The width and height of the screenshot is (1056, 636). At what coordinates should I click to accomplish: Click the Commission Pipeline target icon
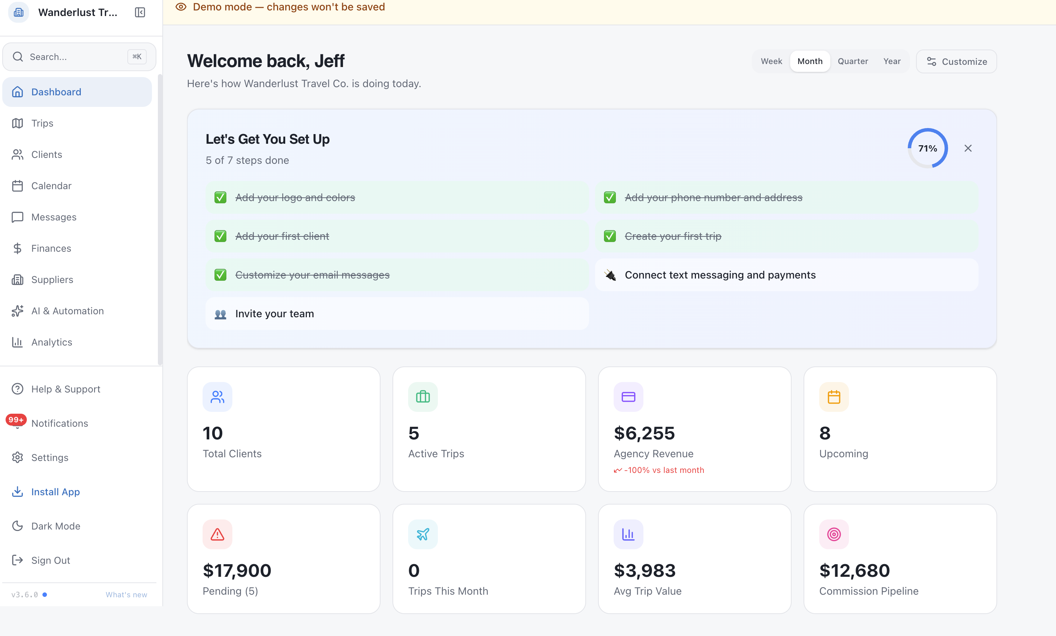coord(834,534)
